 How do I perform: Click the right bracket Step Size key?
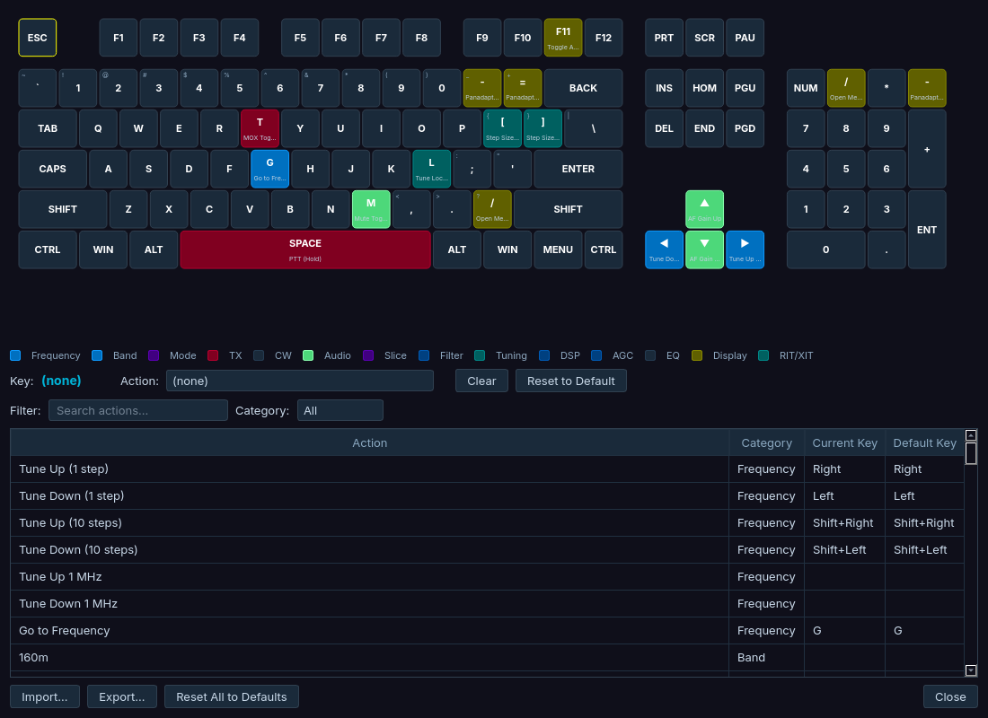(x=543, y=128)
